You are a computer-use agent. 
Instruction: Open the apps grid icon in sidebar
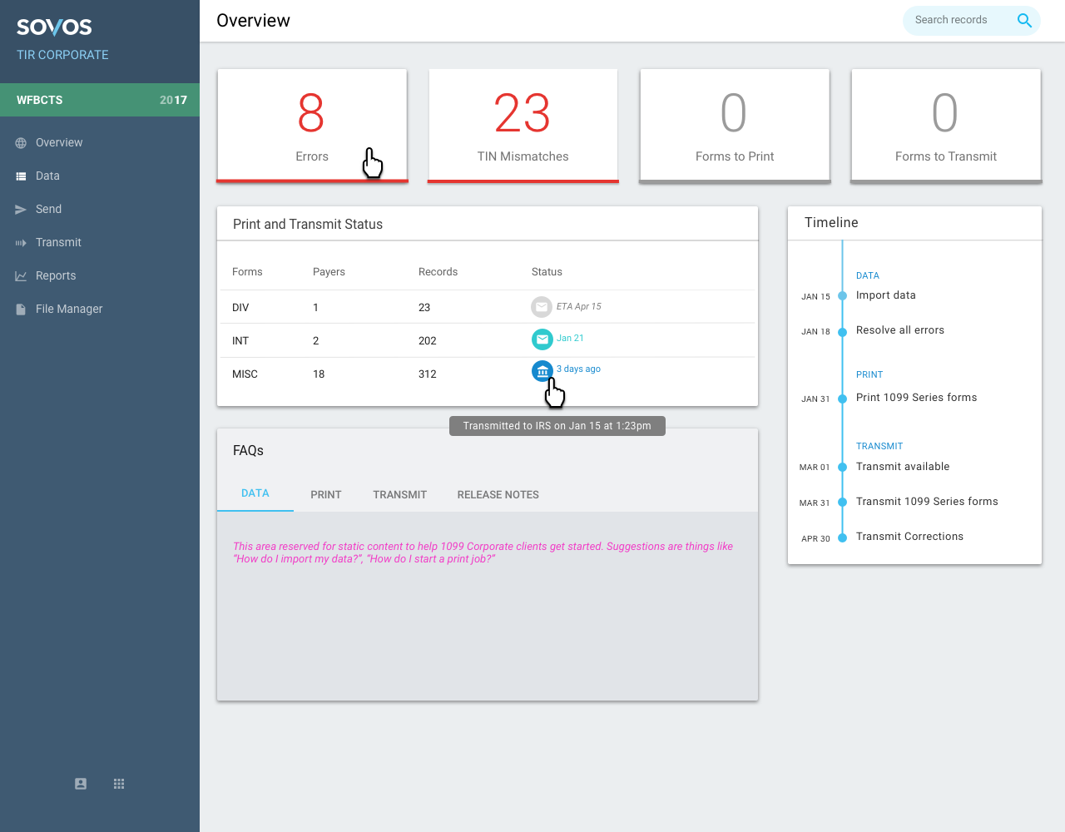pyautogui.click(x=119, y=784)
